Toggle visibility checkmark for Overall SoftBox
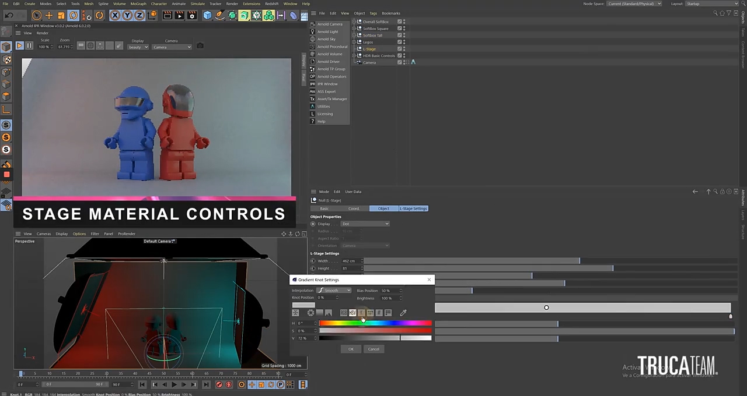This screenshot has height=396, width=747. click(400, 22)
